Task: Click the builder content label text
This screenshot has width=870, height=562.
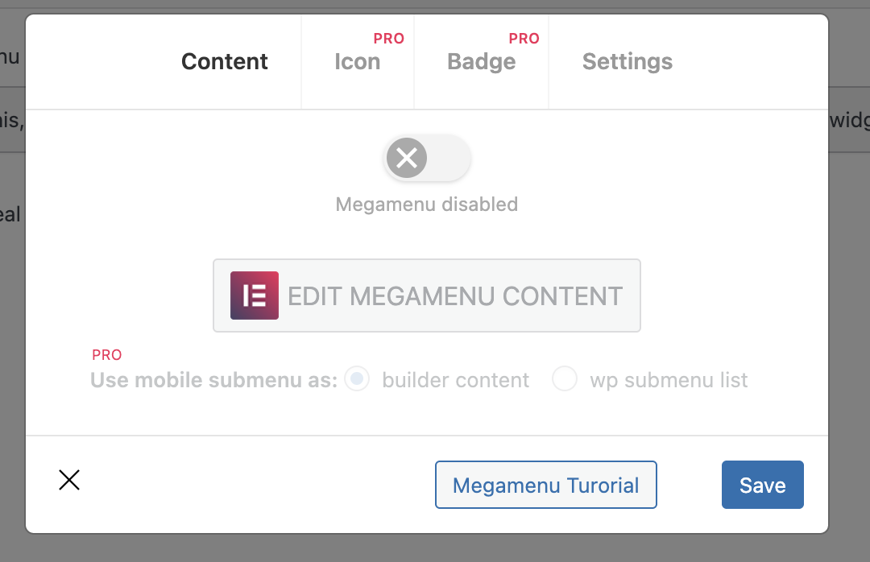Action: tap(455, 380)
